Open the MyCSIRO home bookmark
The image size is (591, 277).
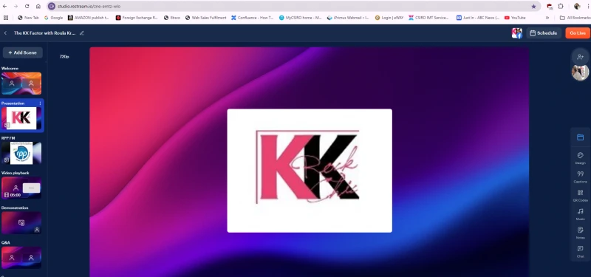(x=301, y=18)
